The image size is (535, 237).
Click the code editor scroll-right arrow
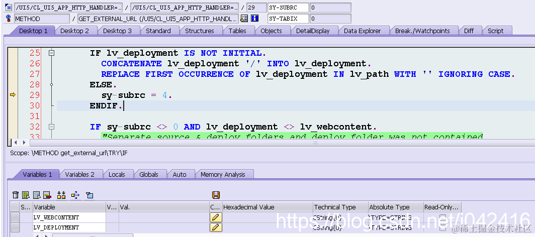click(x=24, y=143)
